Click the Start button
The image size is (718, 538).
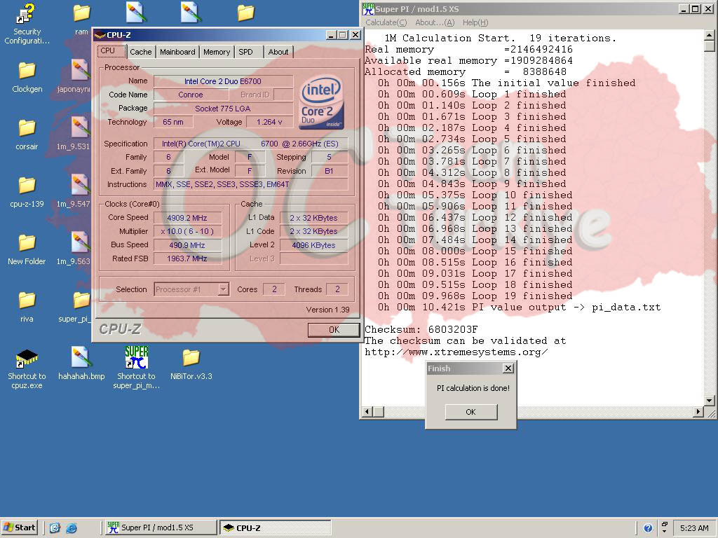coord(19,527)
